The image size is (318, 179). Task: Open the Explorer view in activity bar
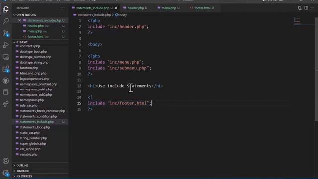pyautogui.click(x=6, y=9)
